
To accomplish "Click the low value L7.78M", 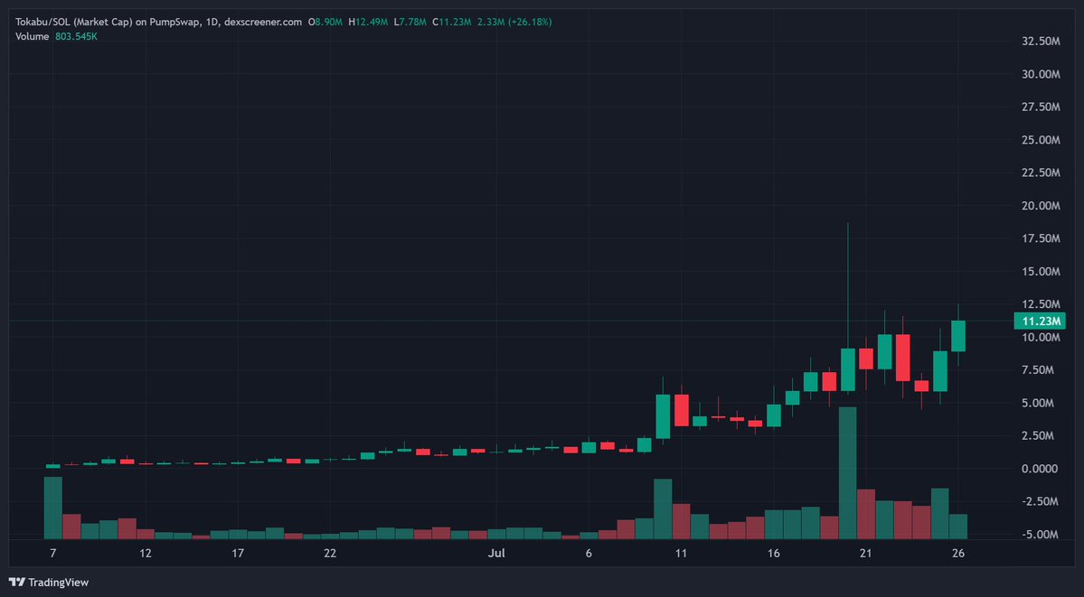I will point(410,22).
